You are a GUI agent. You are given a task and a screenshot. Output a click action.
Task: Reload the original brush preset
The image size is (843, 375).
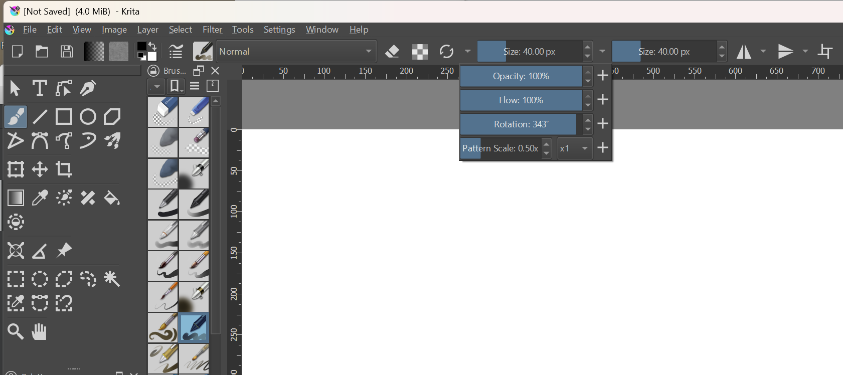click(446, 52)
